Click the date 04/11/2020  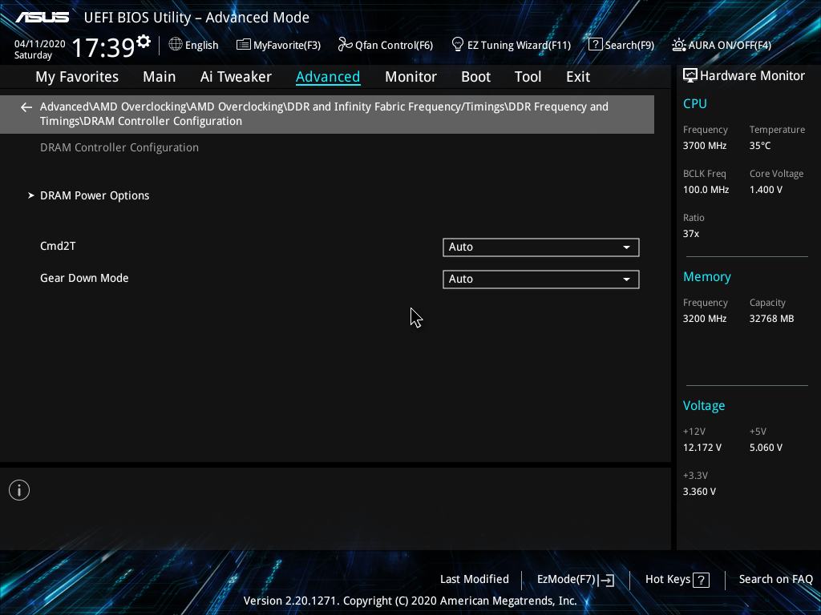pos(40,44)
